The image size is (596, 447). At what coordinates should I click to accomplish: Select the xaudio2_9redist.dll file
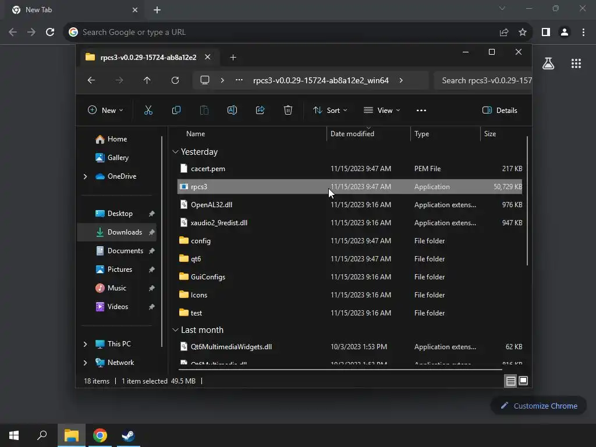pyautogui.click(x=350, y=223)
